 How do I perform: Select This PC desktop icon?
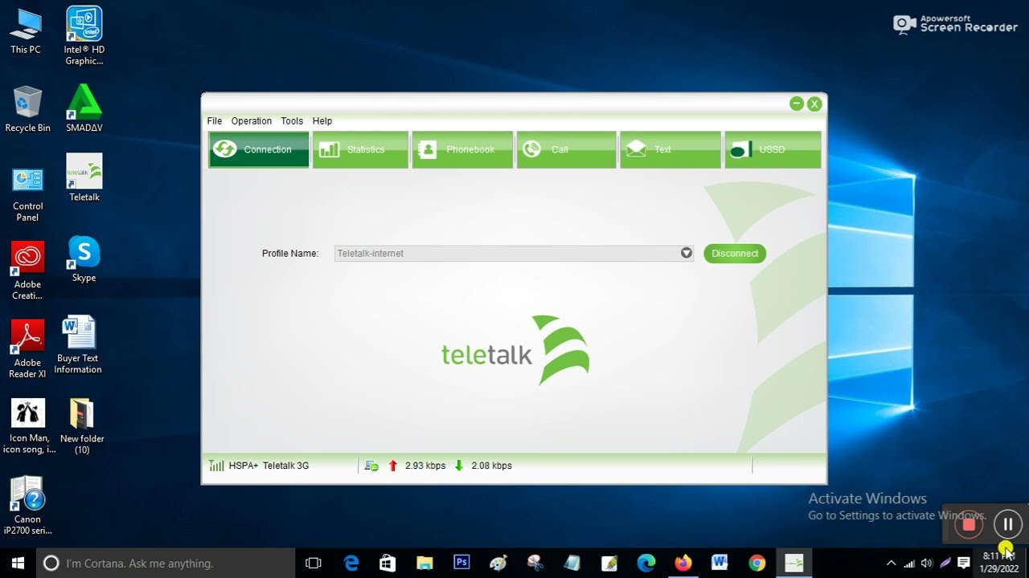[x=26, y=31]
